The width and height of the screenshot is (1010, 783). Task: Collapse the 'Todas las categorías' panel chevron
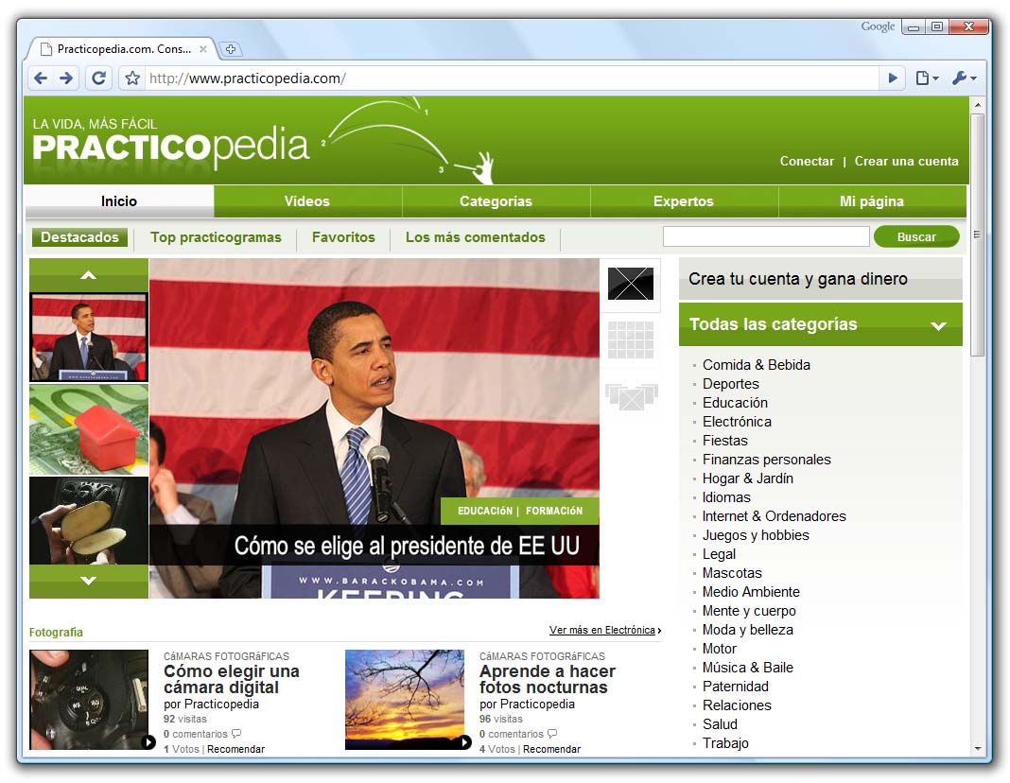click(938, 326)
